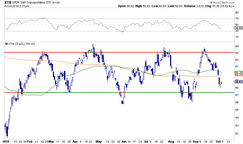Click the Jul label on date axis

point(146,142)
